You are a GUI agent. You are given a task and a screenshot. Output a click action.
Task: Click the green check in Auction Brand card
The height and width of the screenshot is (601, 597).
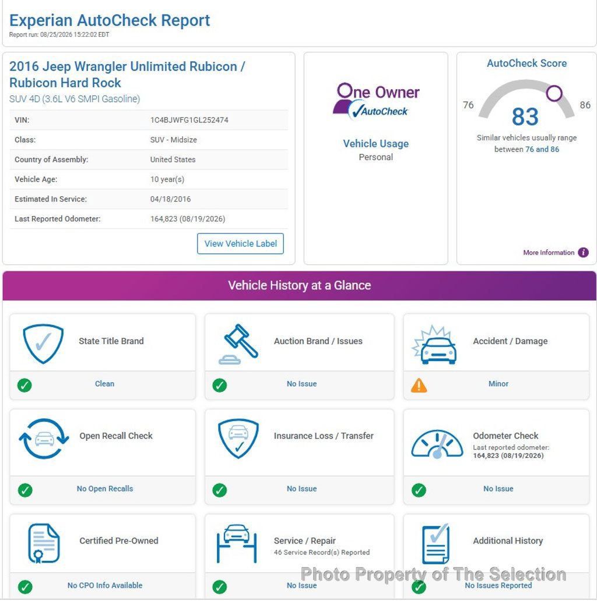click(220, 385)
